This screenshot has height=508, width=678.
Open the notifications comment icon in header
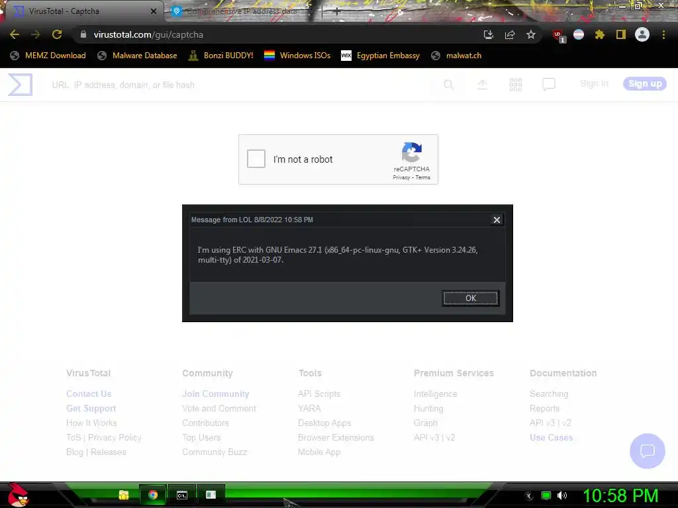(549, 84)
